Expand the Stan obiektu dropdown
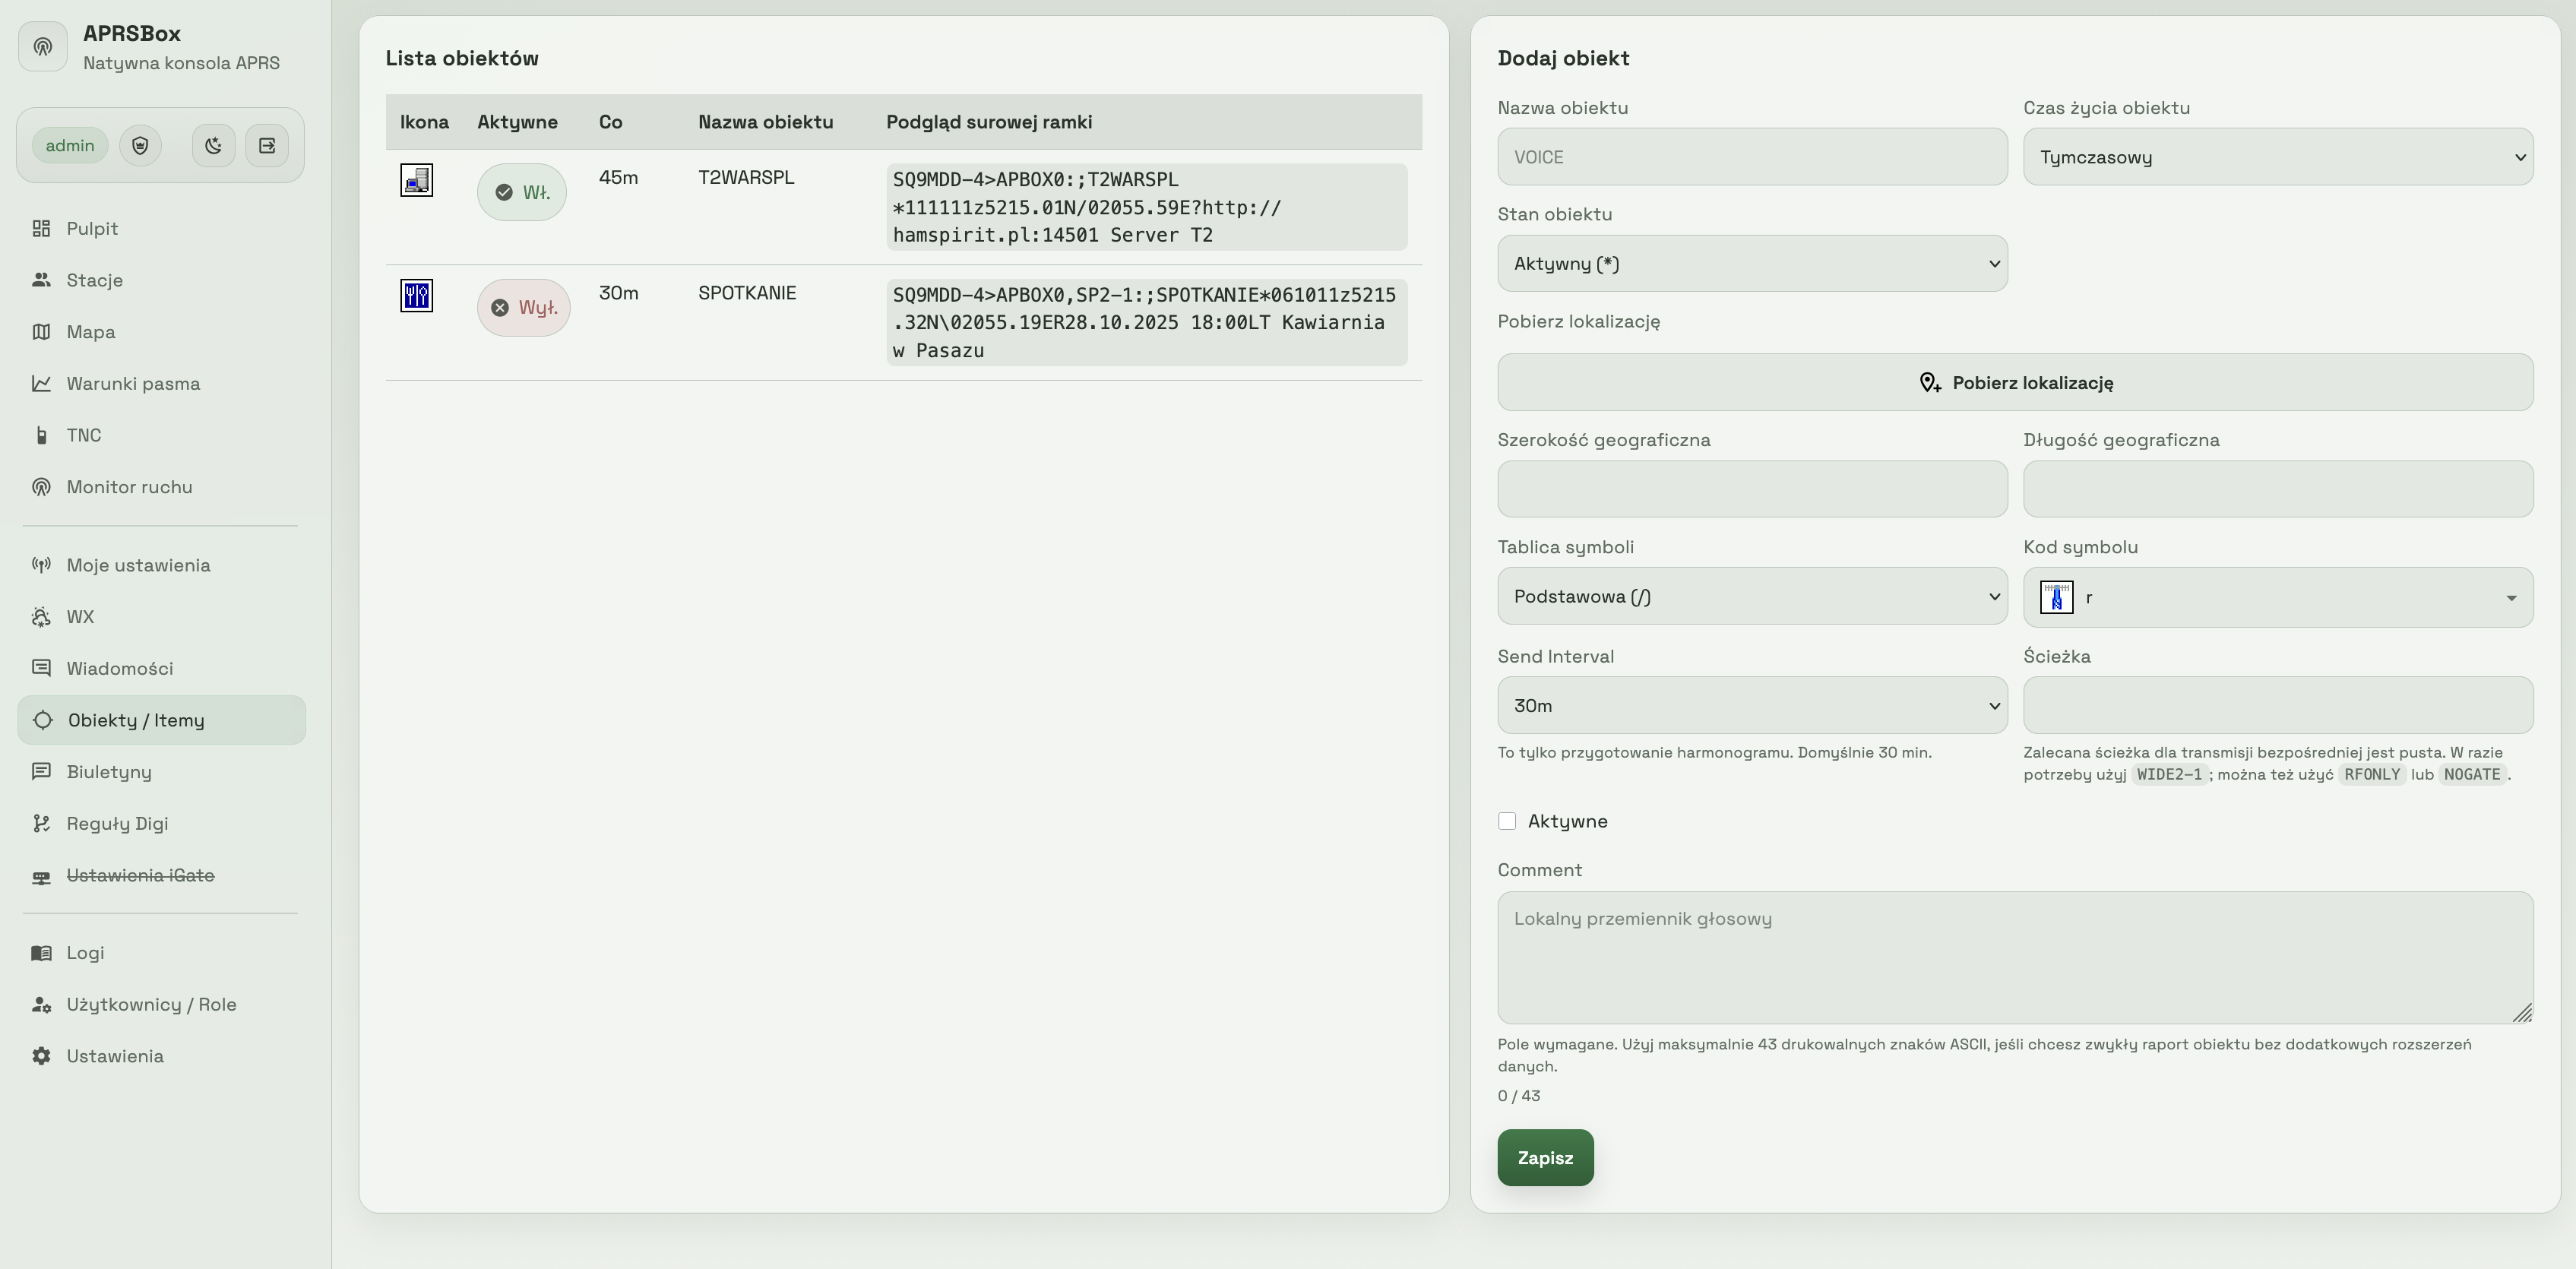Viewport: 2576px width, 1269px height. click(x=1751, y=264)
